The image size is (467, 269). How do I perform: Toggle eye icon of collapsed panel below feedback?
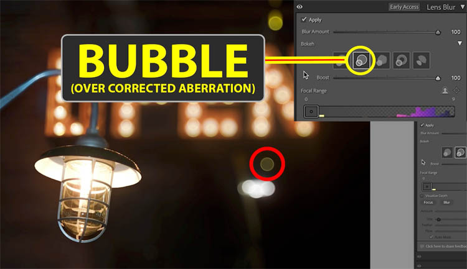click(x=419, y=256)
